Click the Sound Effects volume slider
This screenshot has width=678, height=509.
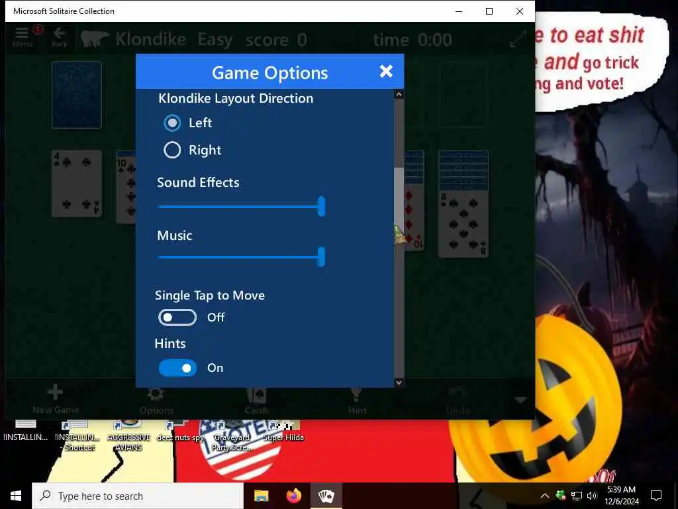pyautogui.click(x=241, y=207)
